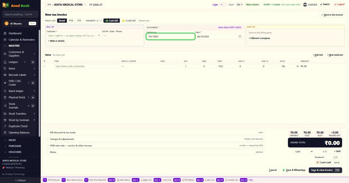Click + New medicine button

[x=335, y=55]
